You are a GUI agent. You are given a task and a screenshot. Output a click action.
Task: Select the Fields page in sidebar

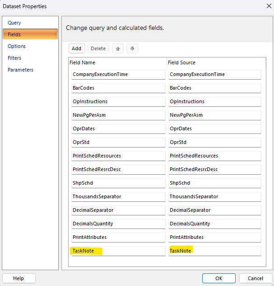pyautogui.click(x=14, y=34)
